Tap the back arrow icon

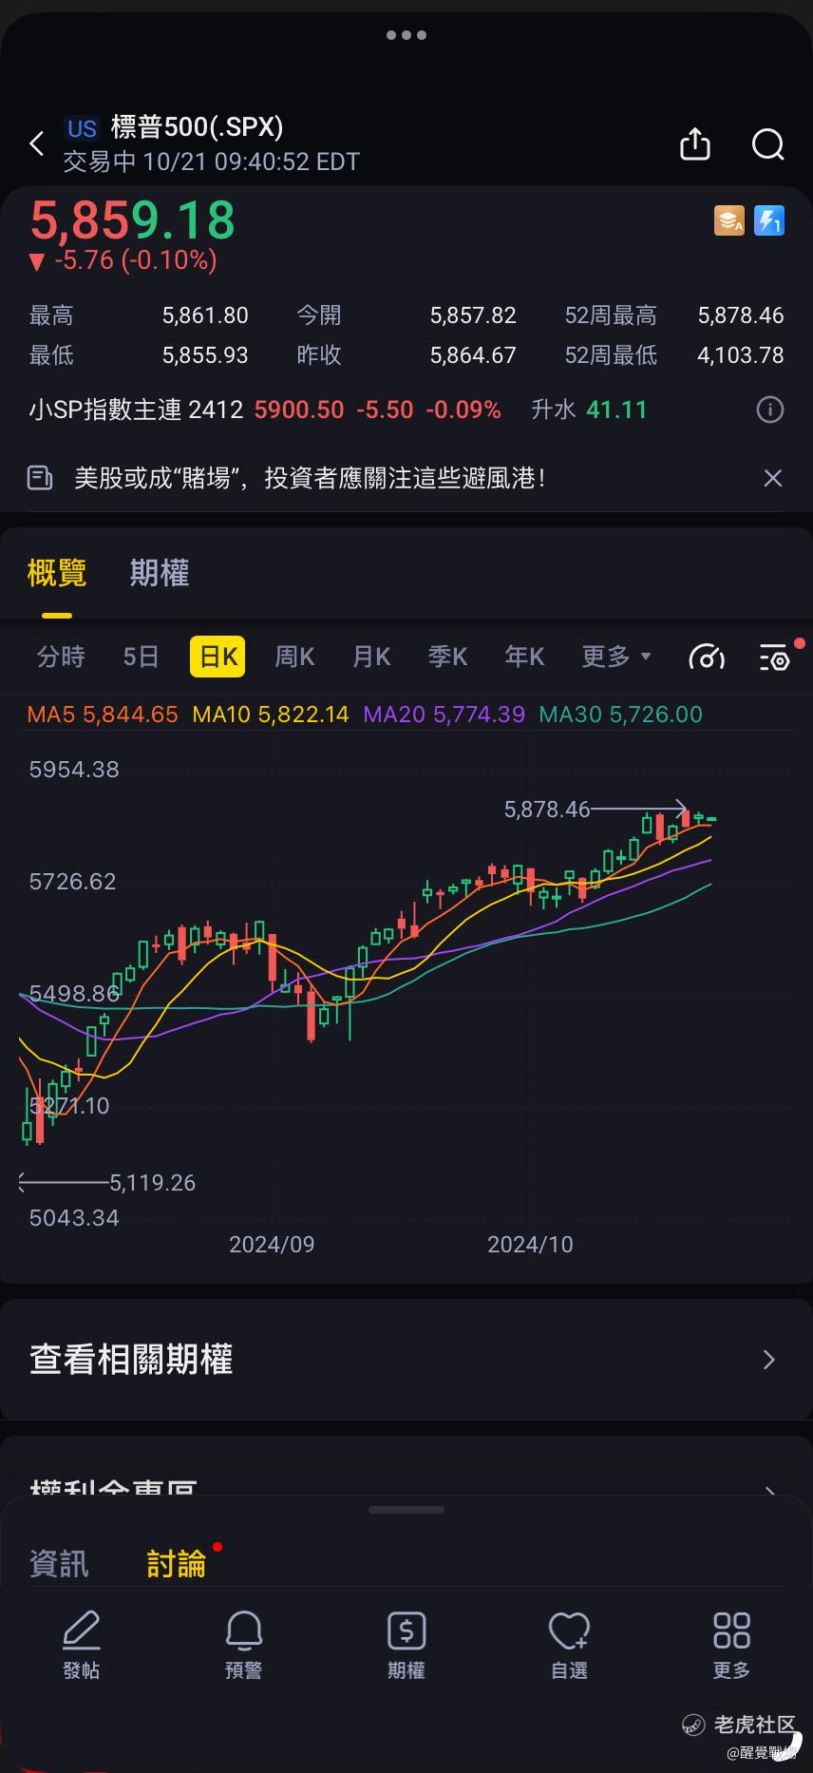37,144
